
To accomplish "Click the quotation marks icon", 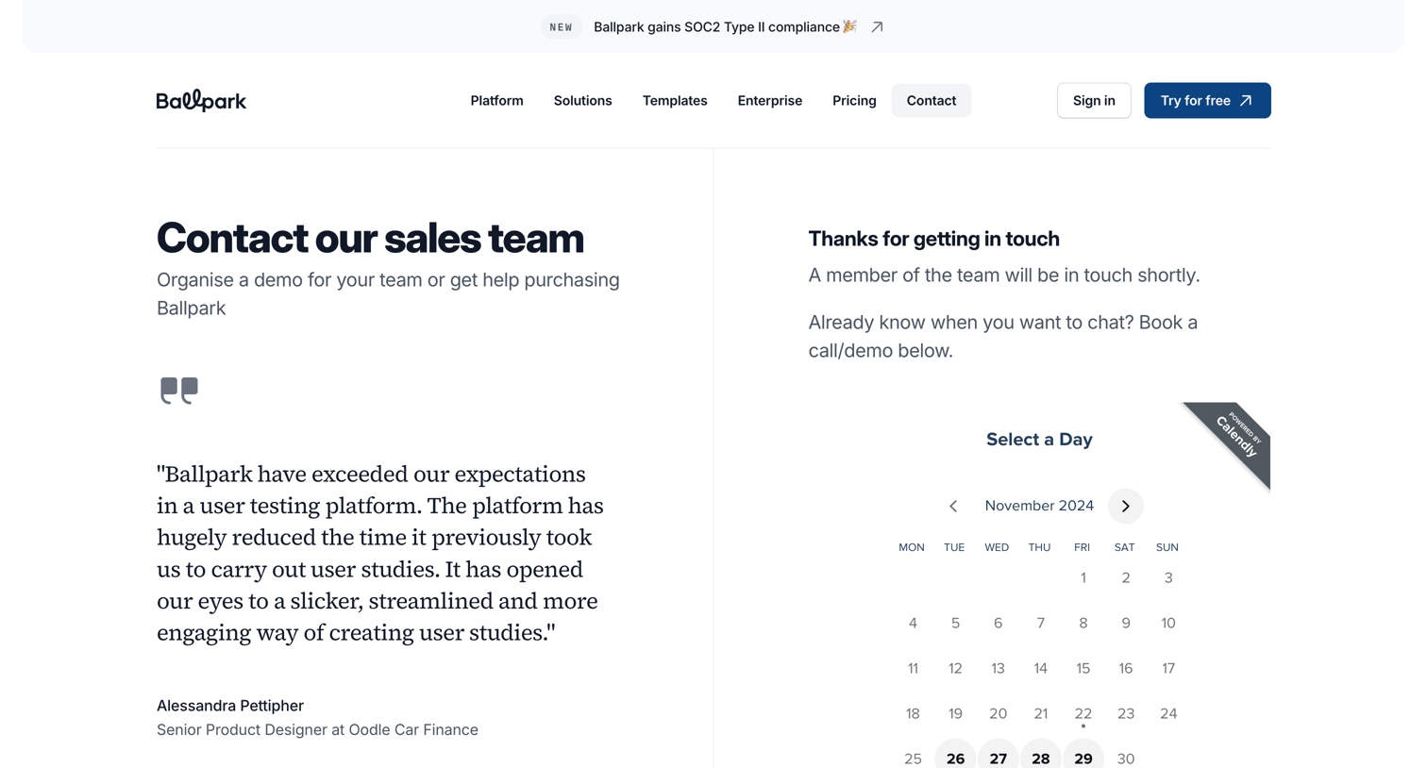I will point(179,391).
